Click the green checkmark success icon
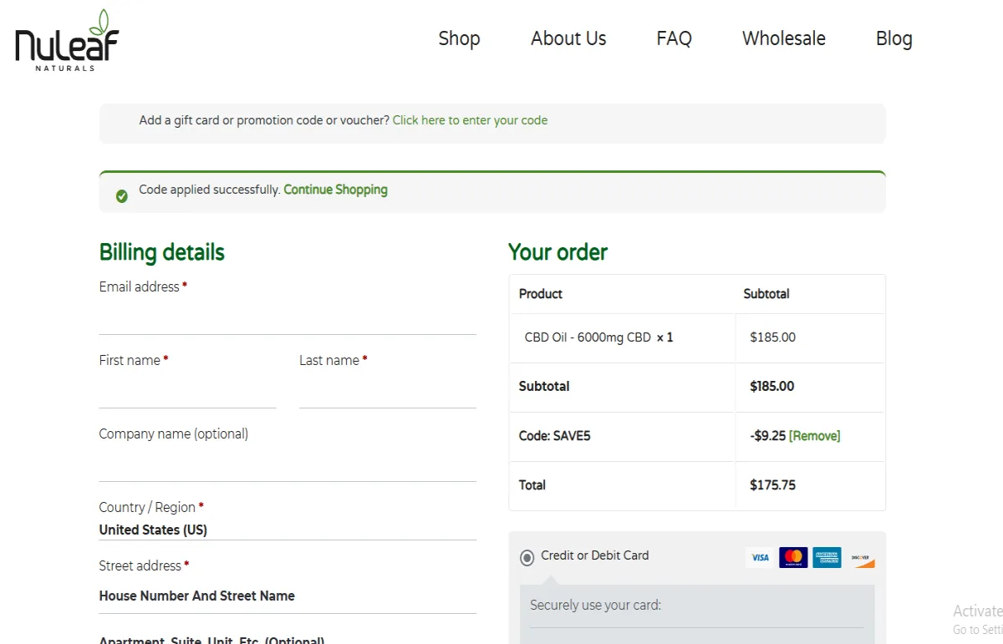The height and width of the screenshot is (644, 1003). (121, 195)
